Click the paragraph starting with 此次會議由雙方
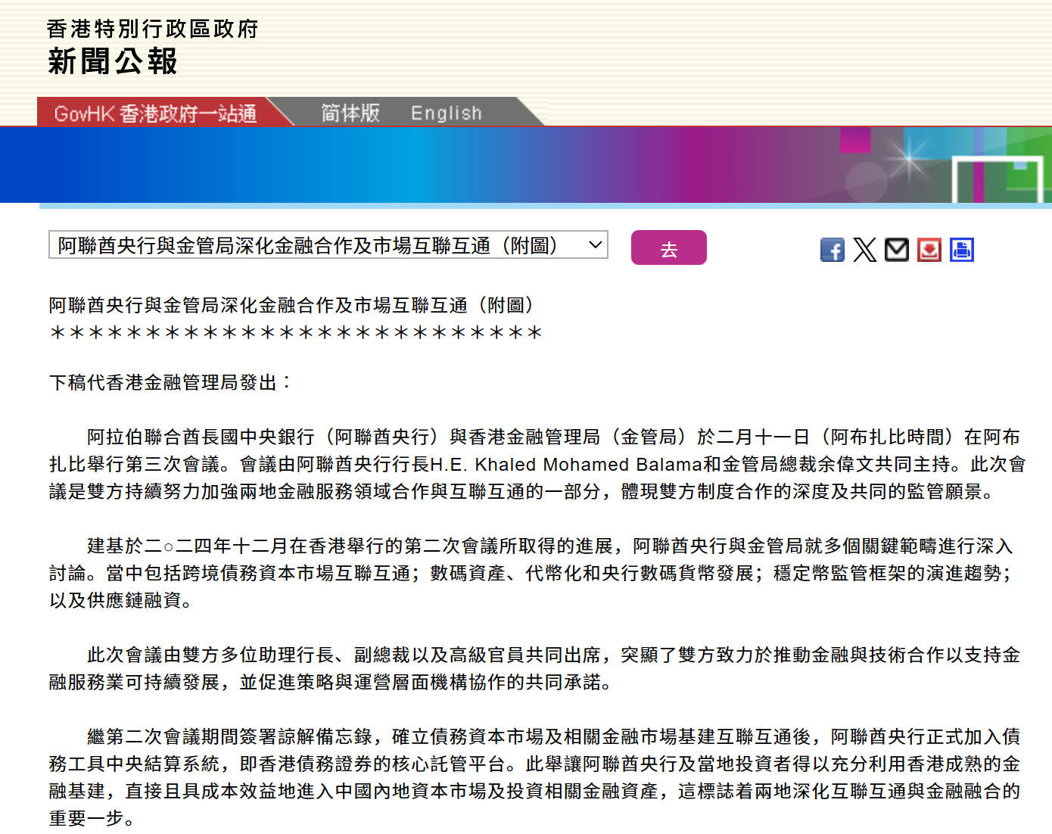The width and height of the screenshot is (1052, 834). click(534, 668)
